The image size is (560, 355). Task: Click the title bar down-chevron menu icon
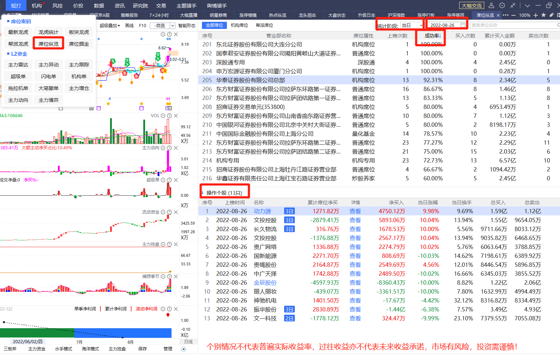coord(527,5)
